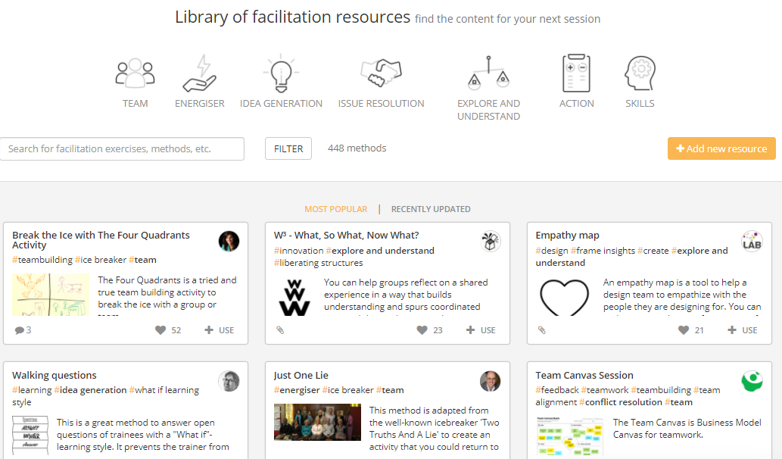Click the FILTER button

click(x=288, y=148)
